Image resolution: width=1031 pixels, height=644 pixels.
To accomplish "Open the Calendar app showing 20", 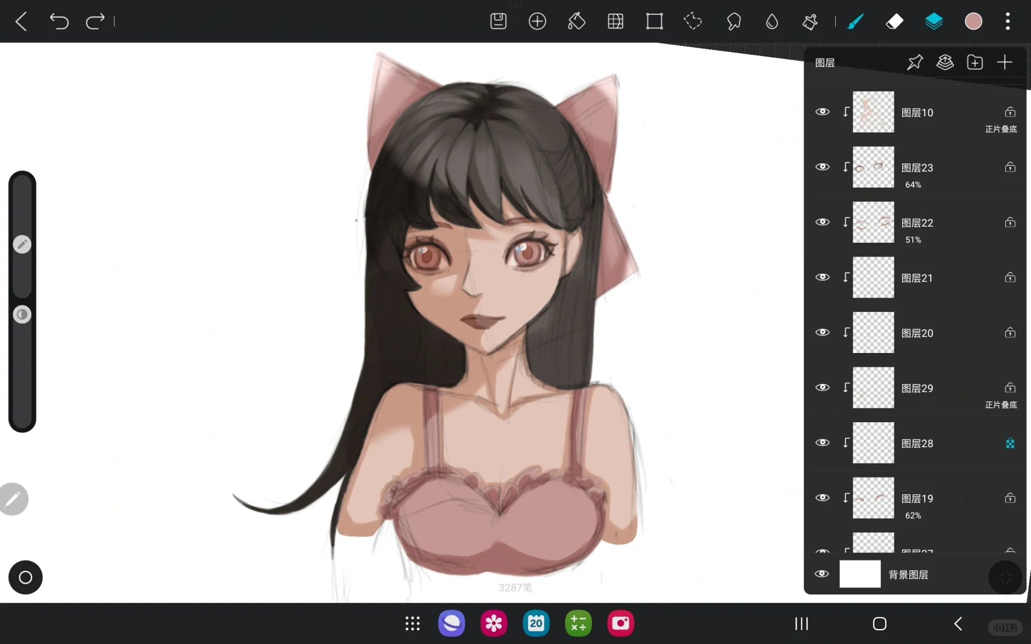I will click(x=536, y=624).
